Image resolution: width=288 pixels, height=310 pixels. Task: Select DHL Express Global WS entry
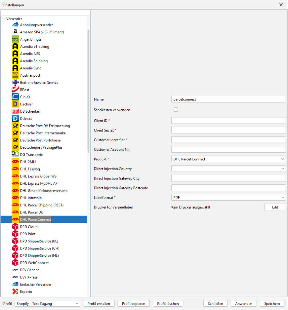point(38,176)
